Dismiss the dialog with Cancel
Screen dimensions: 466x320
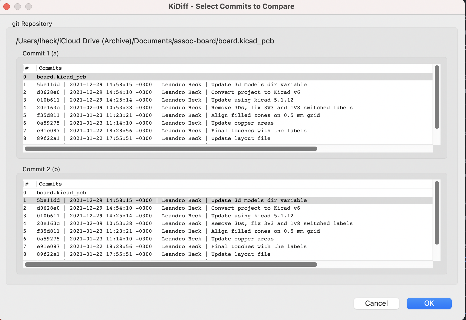376,303
